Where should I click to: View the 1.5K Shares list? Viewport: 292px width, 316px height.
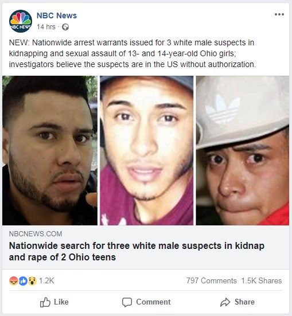[262, 281]
